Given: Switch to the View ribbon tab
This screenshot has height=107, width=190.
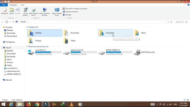Looking at the screenshot, I should [23, 5].
